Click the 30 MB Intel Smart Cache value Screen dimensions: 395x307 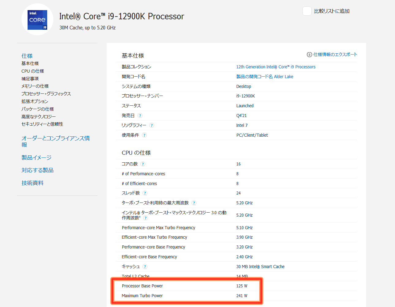click(260, 267)
